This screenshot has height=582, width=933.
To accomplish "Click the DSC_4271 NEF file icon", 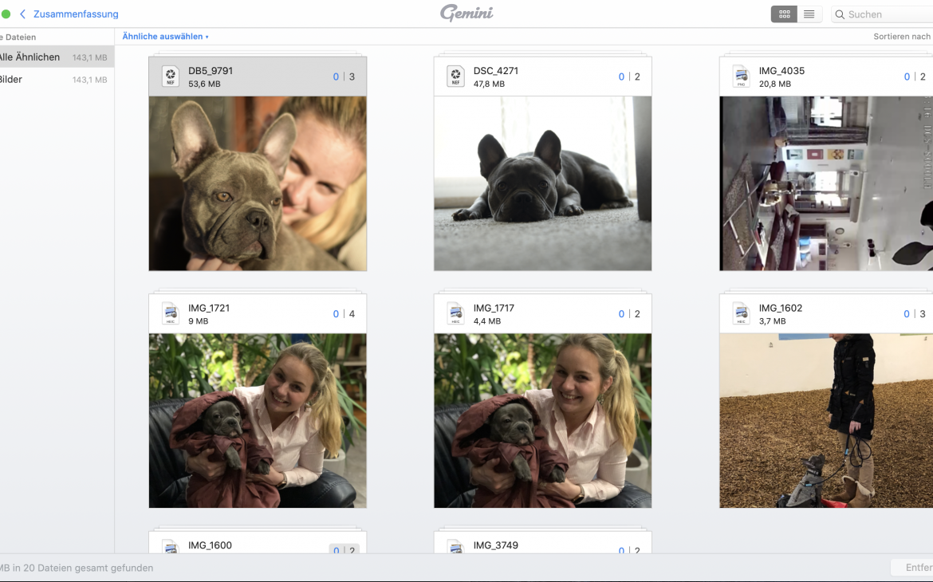I will coord(456,77).
